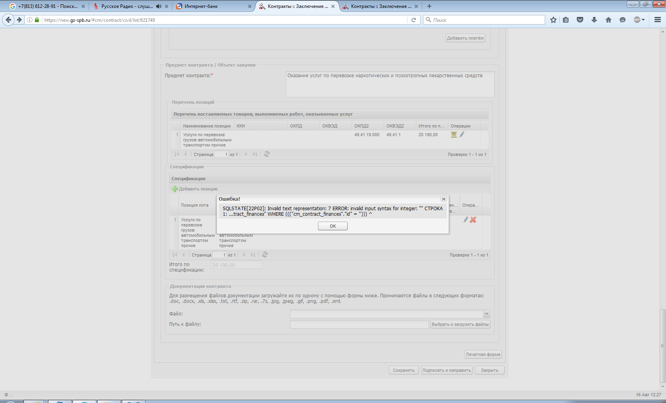Image resolution: width=666 pixels, height=403 pixels.
Task: Open the Firefox hamburger menu
Action: point(658,20)
